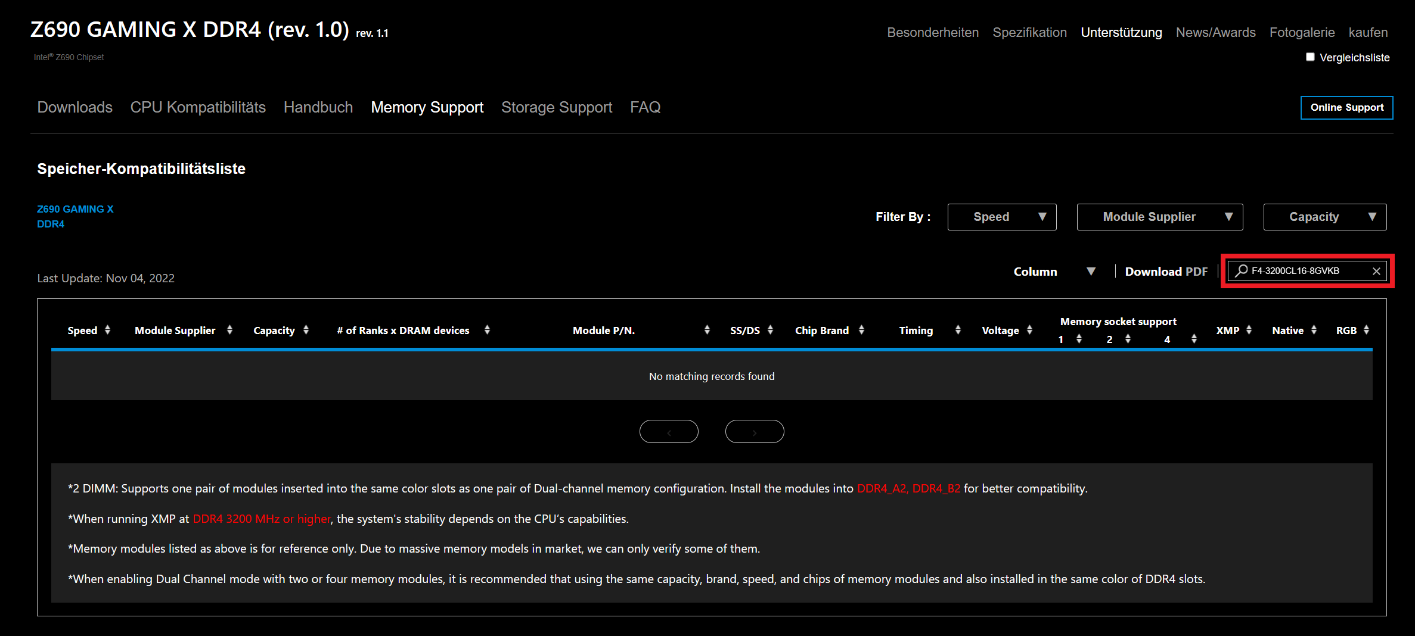Click Download PDF link
This screenshot has width=1415, height=636.
1166,272
